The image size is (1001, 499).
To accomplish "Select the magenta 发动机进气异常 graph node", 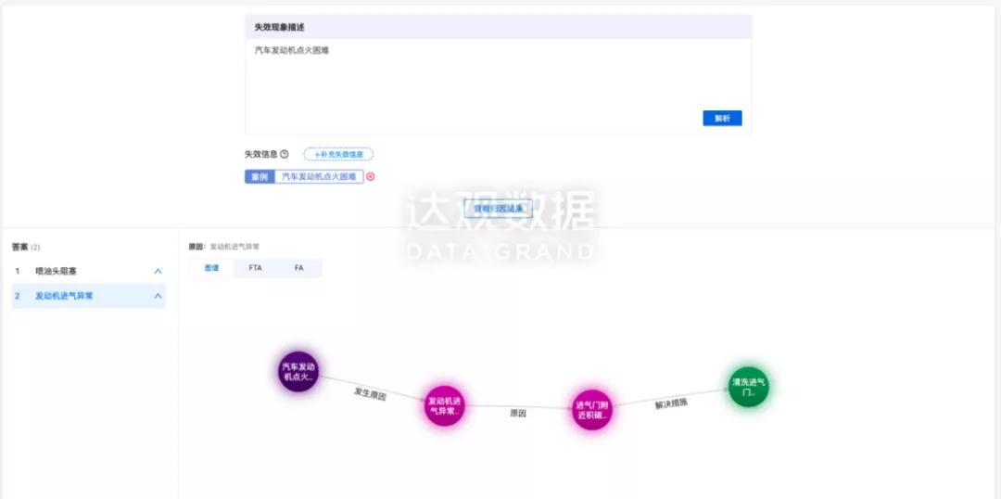I will coord(444,405).
